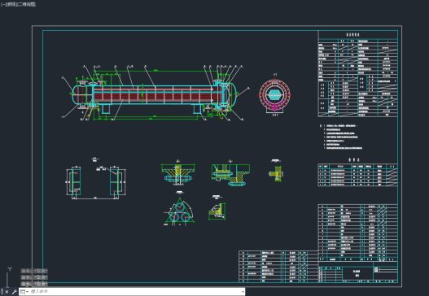Open the view direction menu in viewport label
429x296 pixels.
[11, 4]
